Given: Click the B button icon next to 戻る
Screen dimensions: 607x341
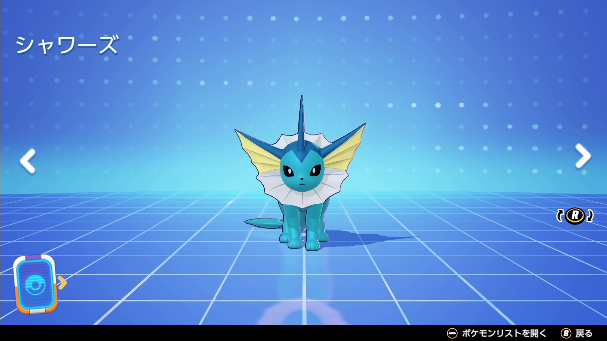Looking at the screenshot, I should coord(566,332).
